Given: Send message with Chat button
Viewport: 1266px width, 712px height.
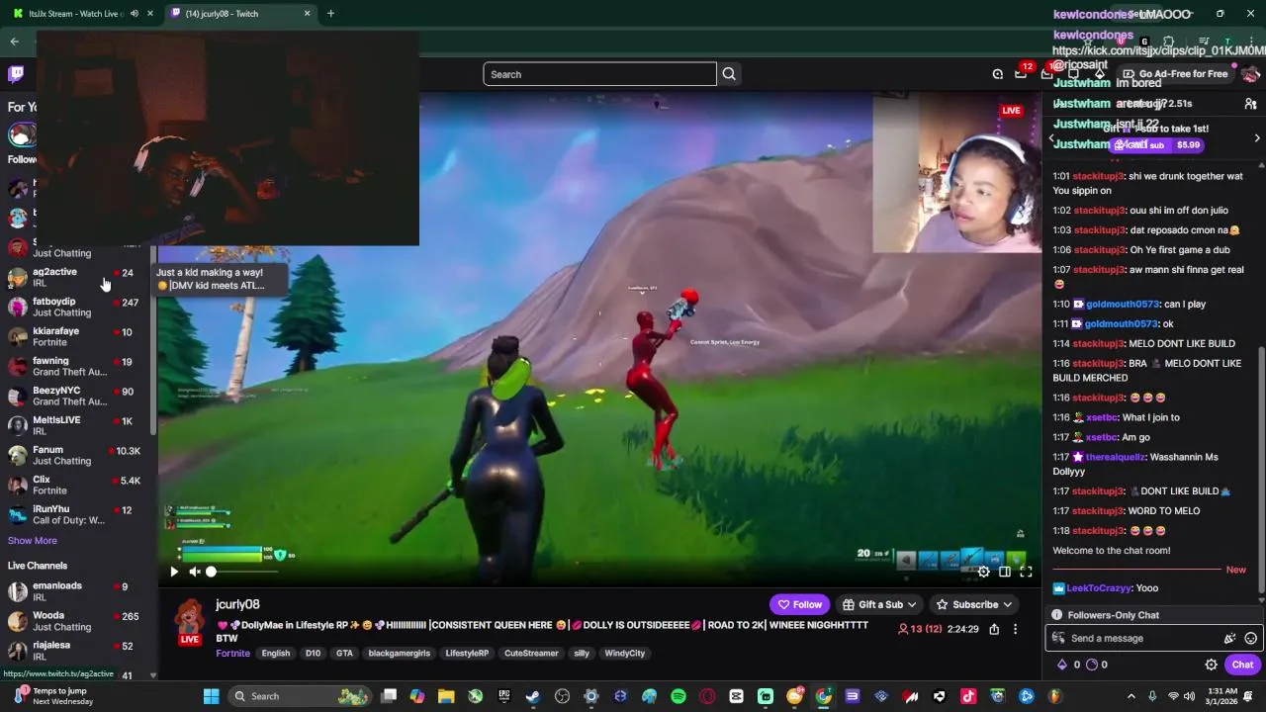Looking at the screenshot, I should pos(1242,666).
